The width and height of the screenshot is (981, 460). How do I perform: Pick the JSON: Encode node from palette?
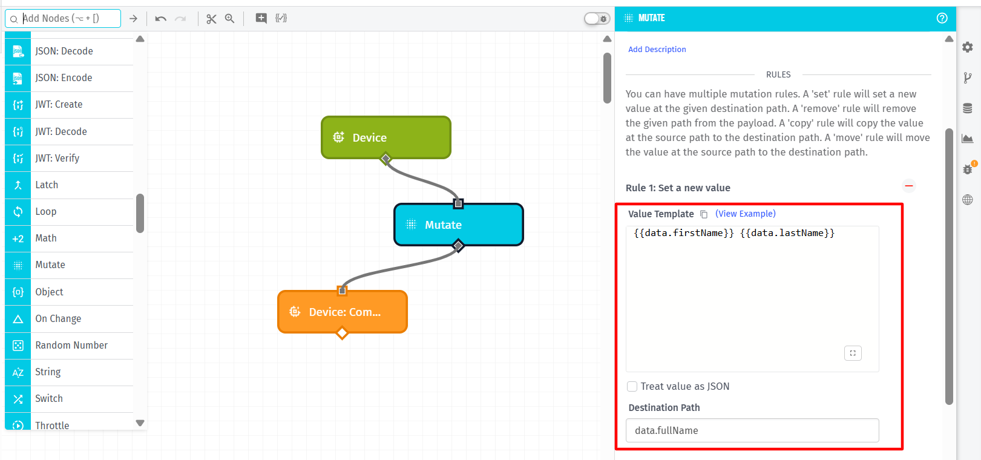point(69,78)
